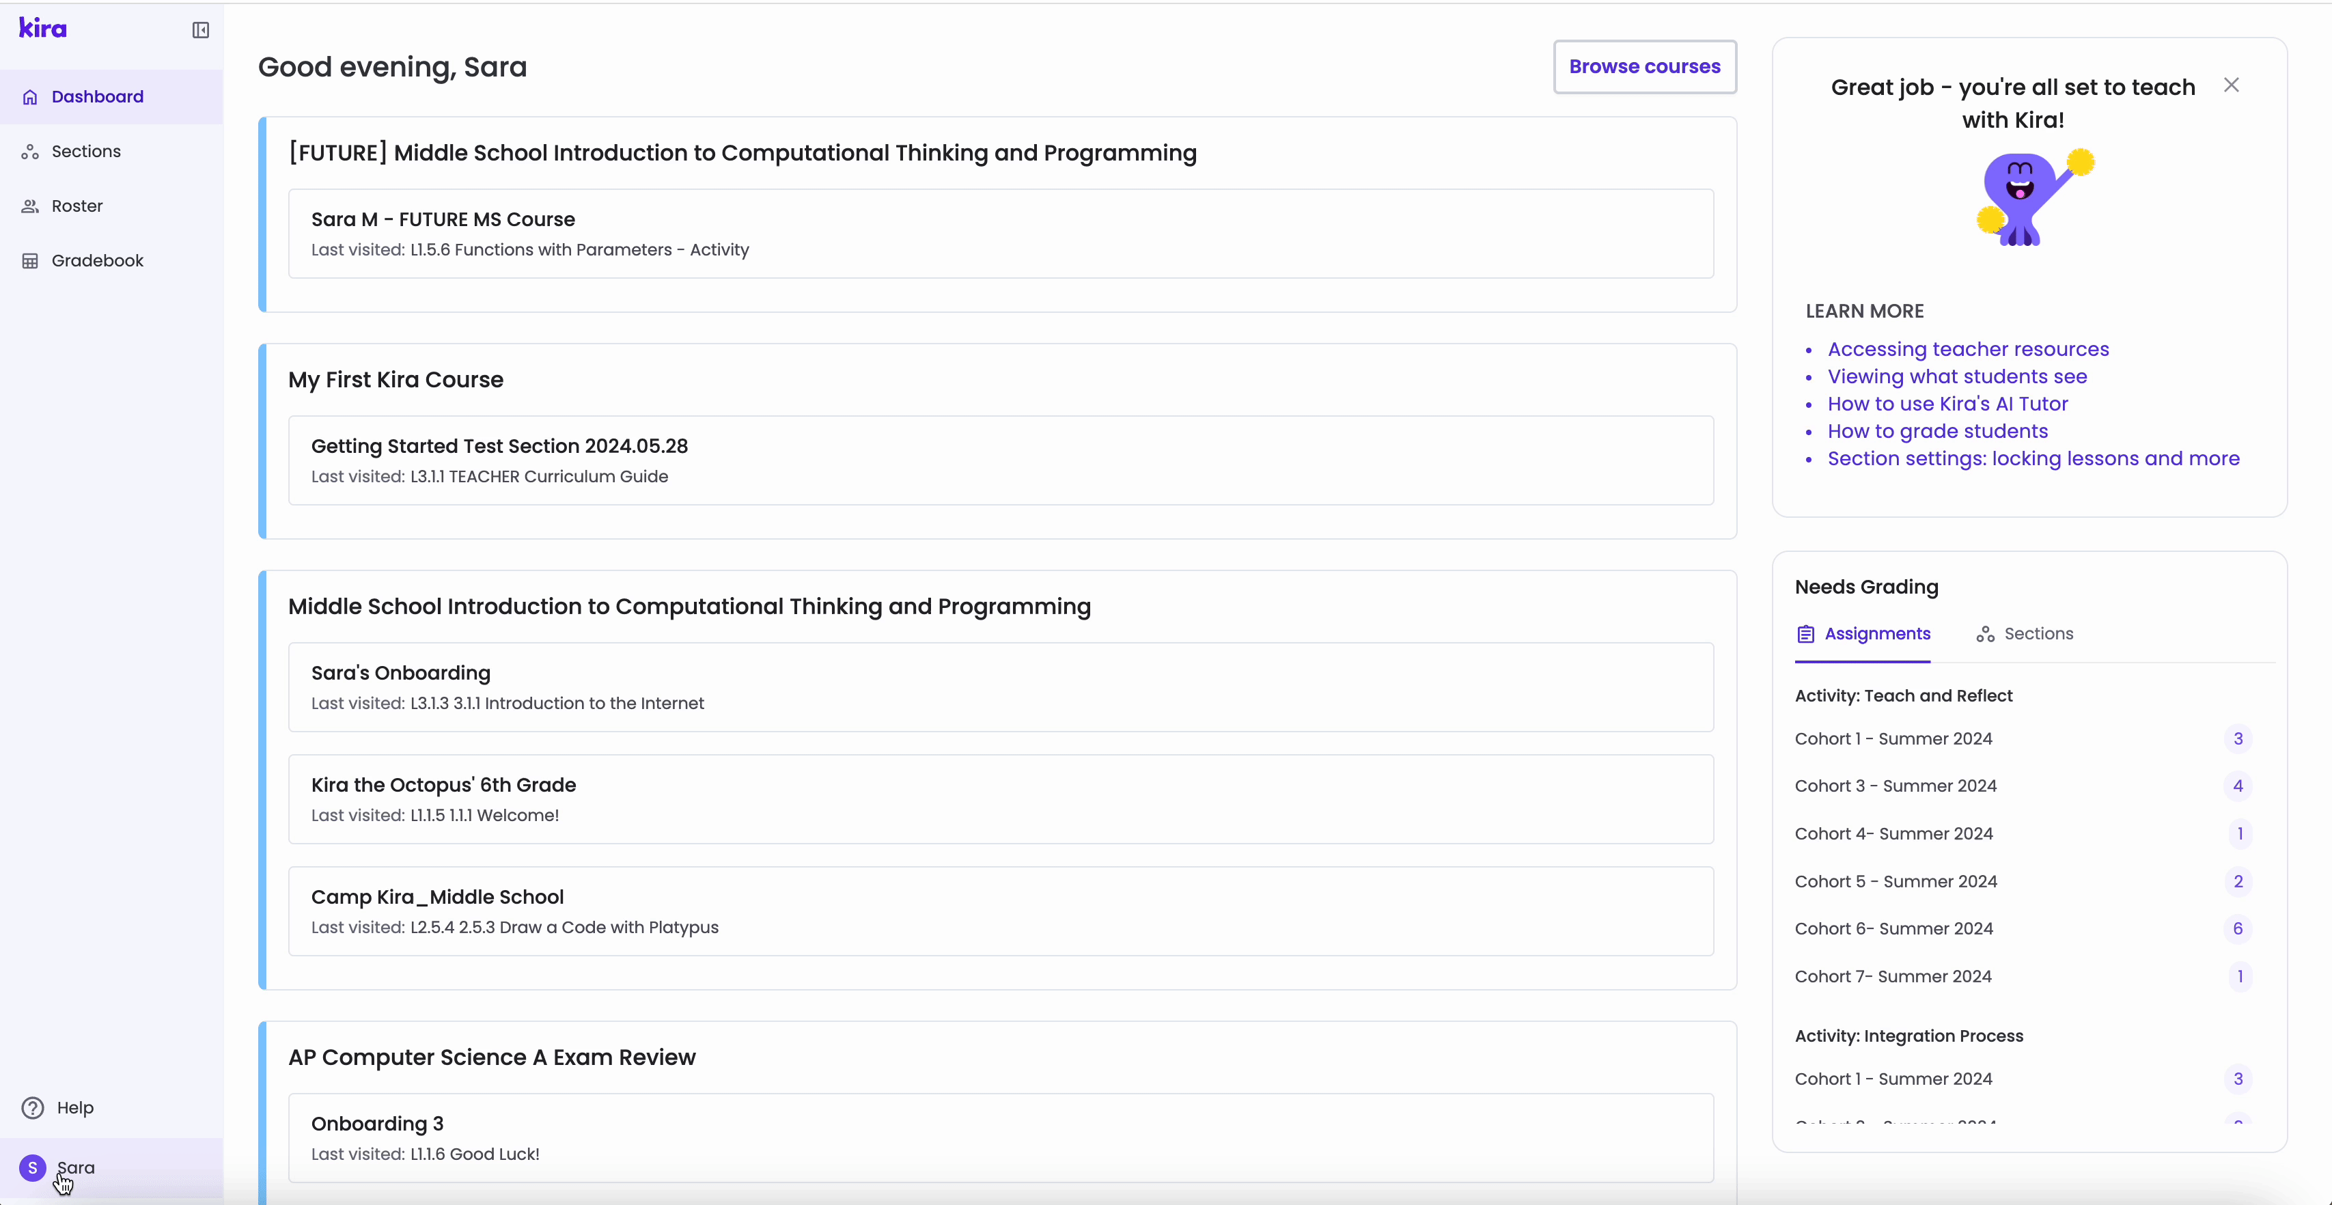Open Gradebook from sidebar icon

tap(31, 260)
